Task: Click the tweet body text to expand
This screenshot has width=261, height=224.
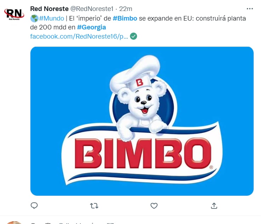Action: click(x=138, y=23)
